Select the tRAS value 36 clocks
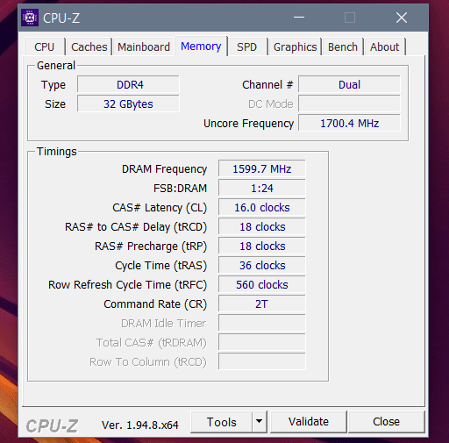 [x=262, y=266]
